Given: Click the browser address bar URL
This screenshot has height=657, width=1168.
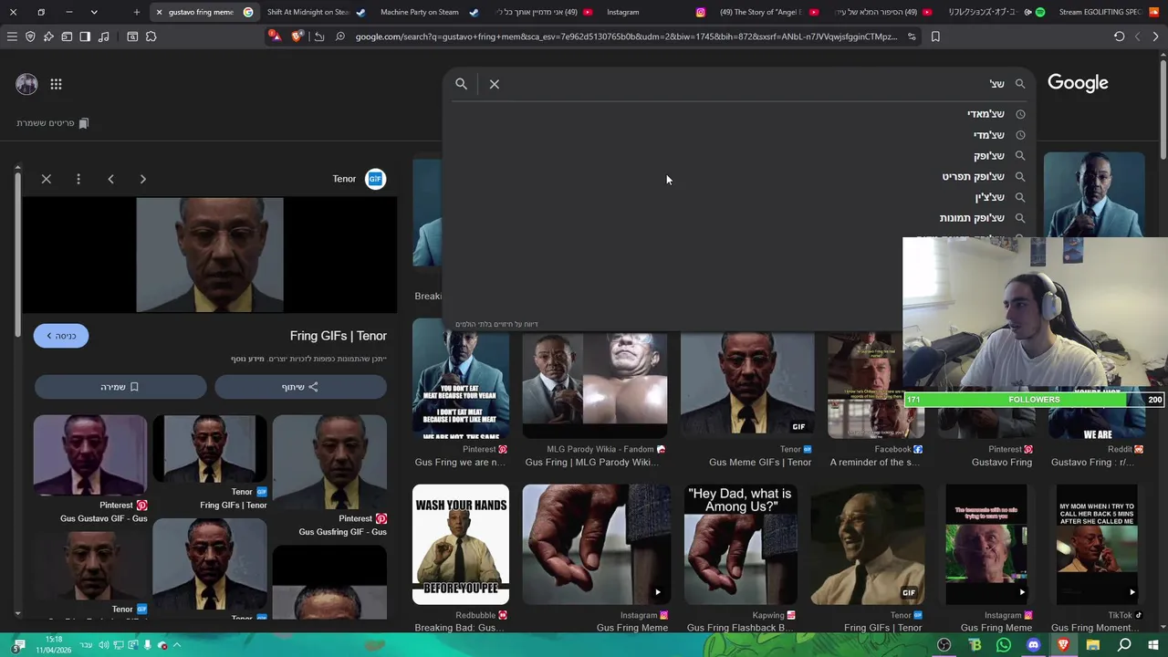Looking at the screenshot, I should [626, 36].
